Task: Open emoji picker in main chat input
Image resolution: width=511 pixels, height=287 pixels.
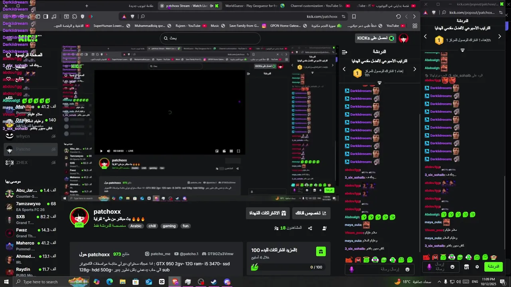Action: click(407, 269)
